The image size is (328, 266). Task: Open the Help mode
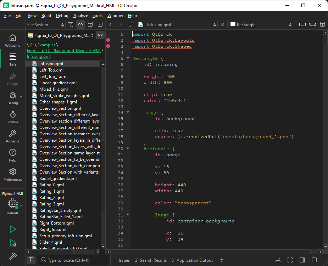click(12, 156)
